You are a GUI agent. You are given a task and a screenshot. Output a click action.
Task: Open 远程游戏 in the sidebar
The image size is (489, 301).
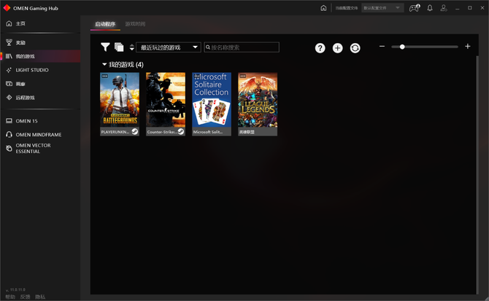click(40, 98)
